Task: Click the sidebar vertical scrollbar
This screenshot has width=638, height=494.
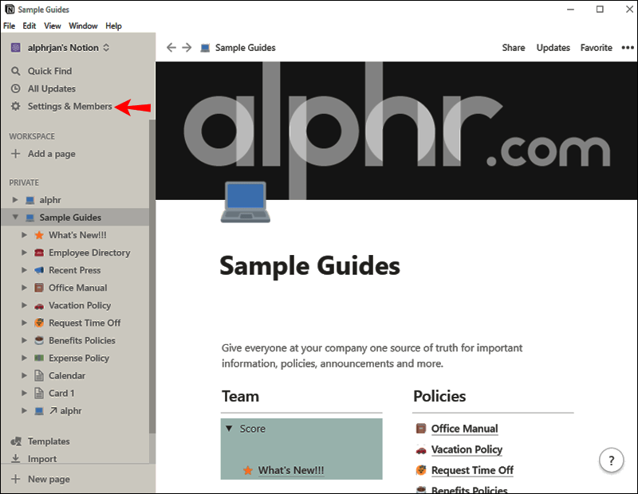Action: click(152, 276)
